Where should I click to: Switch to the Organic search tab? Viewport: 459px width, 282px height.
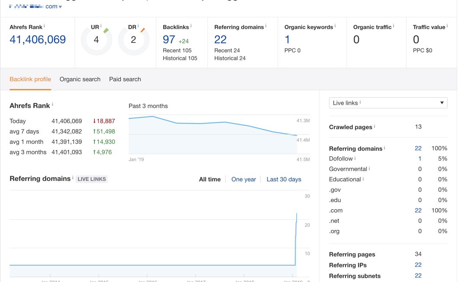tap(80, 79)
